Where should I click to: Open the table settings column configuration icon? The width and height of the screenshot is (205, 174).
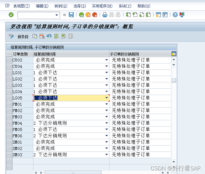174,54
